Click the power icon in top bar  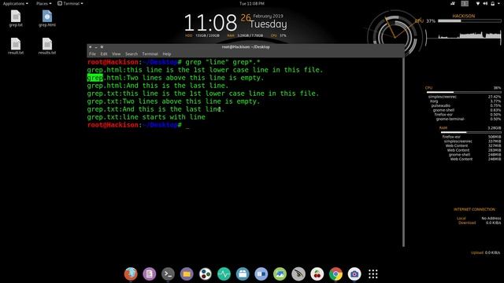point(493,3)
